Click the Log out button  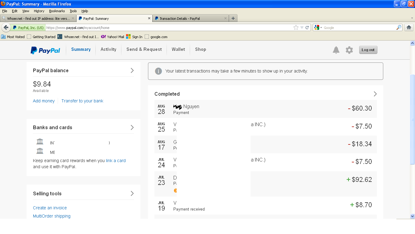tap(368, 50)
